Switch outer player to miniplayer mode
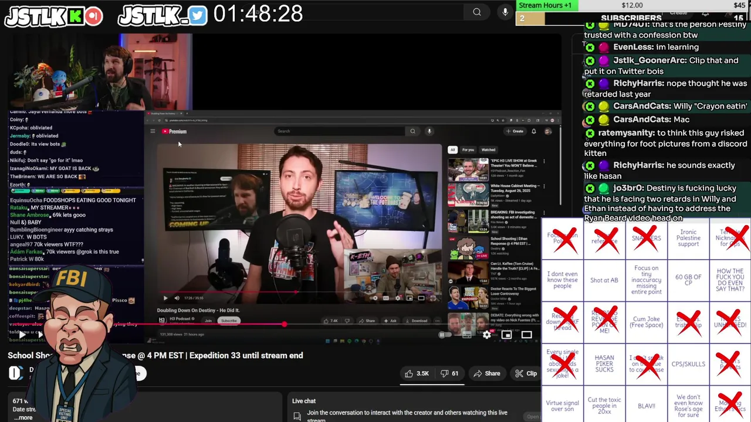Image resolution: width=751 pixels, height=422 pixels. pyautogui.click(x=506, y=335)
